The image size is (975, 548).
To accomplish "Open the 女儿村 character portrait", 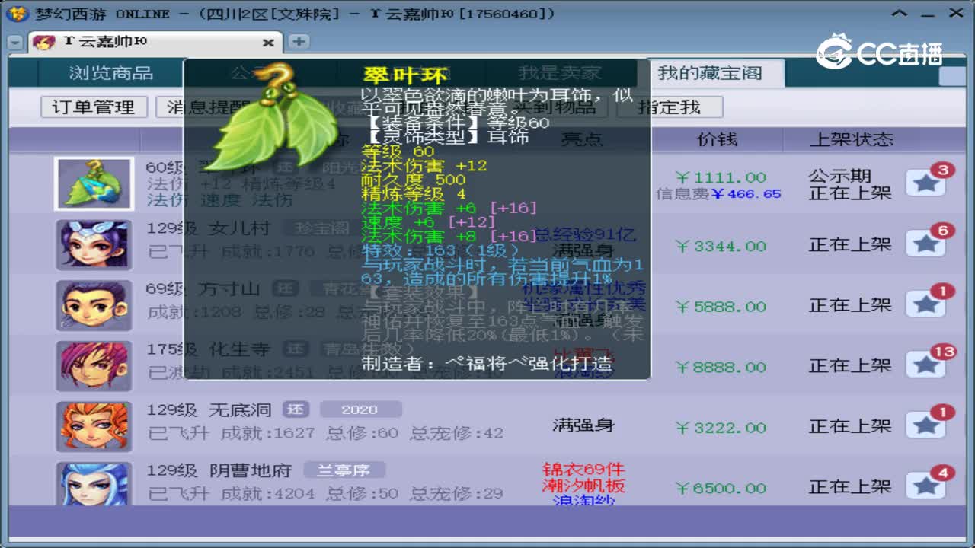I will tap(94, 244).
